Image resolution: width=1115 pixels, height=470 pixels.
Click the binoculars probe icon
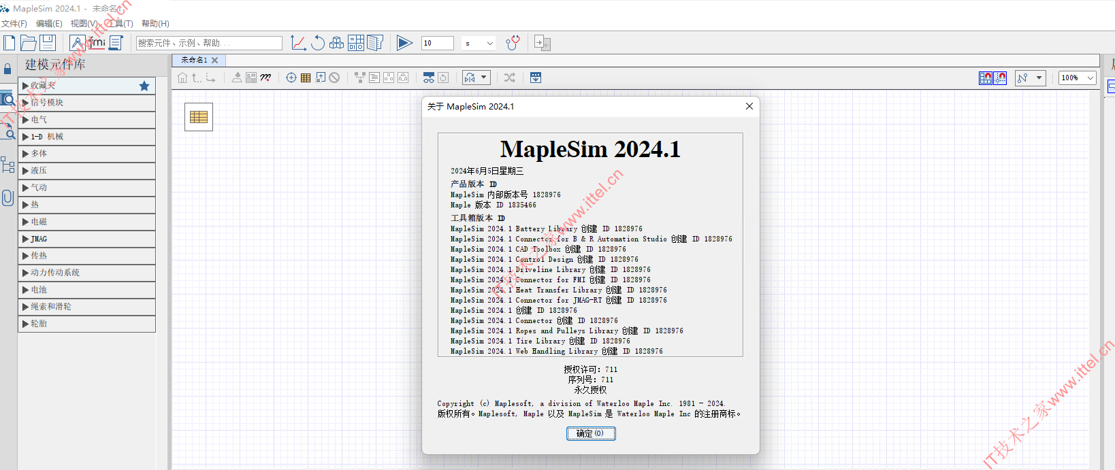pyautogui.click(x=429, y=78)
